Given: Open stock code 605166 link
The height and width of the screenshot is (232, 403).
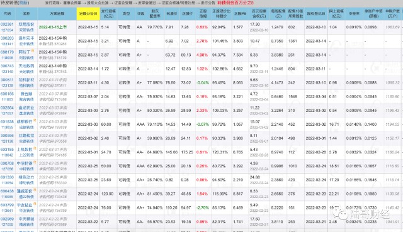Looking at the screenshot, I should (x=7, y=94).
